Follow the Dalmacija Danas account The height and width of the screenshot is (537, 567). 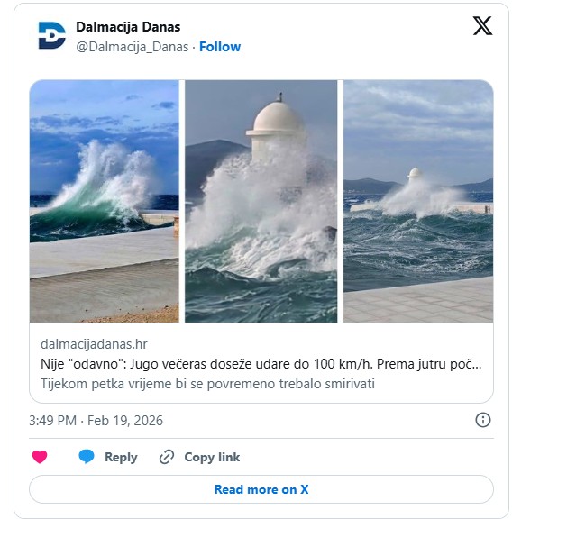pyautogui.click(x=220, y=47)
